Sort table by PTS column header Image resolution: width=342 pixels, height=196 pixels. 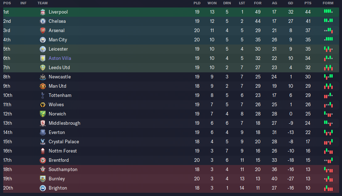point(308,3)
